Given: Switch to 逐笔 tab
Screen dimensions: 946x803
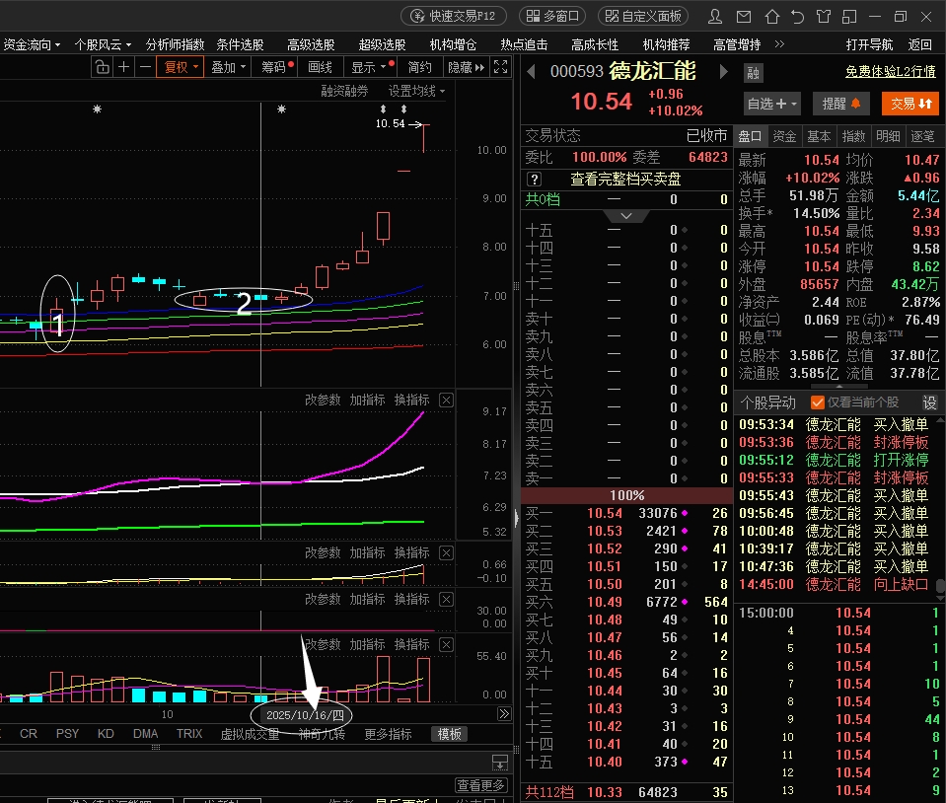Looking at the screenshot, I should (922, 136).
